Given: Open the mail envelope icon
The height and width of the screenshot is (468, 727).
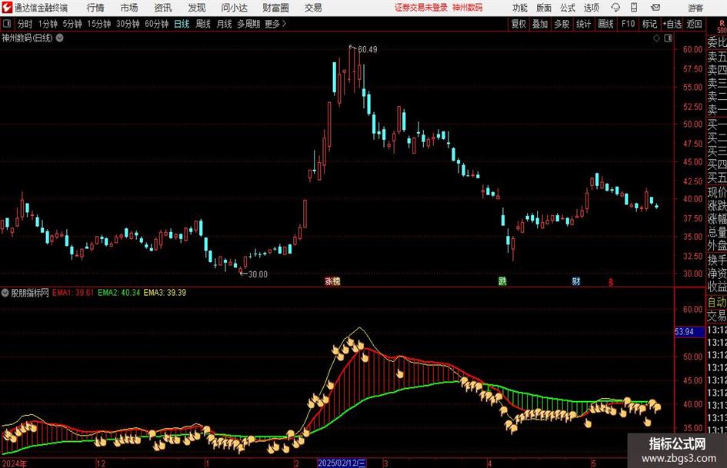Looking at the screenshot, I should click(655, 8).
